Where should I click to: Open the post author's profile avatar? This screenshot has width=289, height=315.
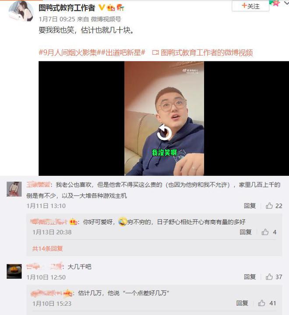click(21, 11)
